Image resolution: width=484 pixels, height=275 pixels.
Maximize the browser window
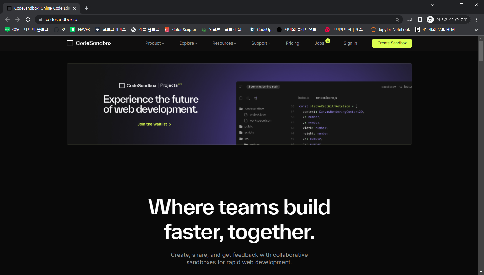[x=462, y=5]
